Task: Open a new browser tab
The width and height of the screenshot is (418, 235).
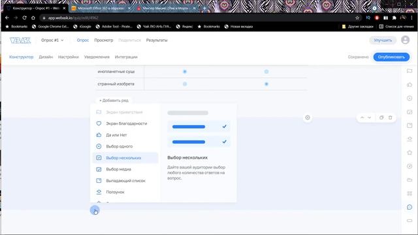Action: (x=204, y=8)
